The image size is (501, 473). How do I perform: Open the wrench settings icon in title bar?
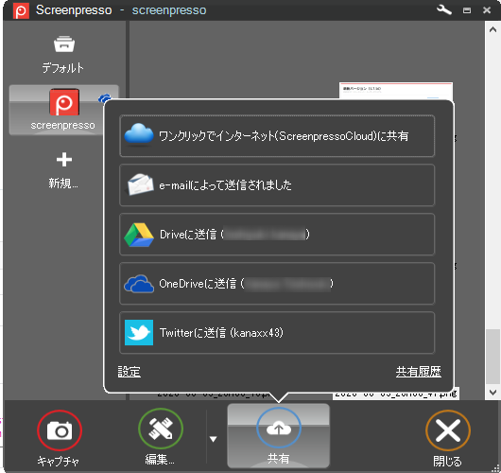443,9
